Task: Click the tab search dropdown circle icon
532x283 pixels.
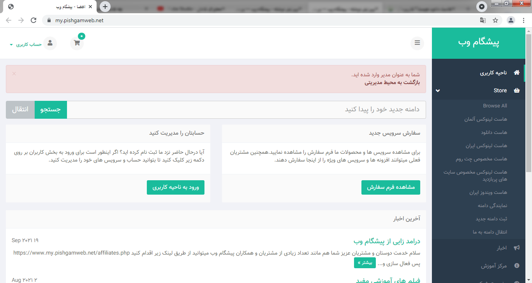Action: [x=482, y=7]
